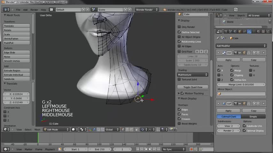This screenshot has width=273, height=153.
Task: Toggle fullscreen back-to-previous icon in header
Action: coord(236,10)
